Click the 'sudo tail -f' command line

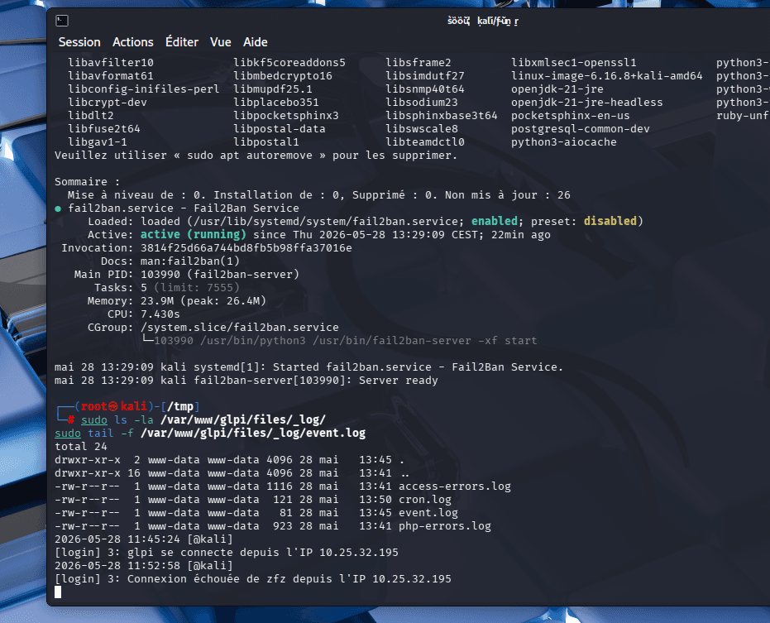(210, 434)
